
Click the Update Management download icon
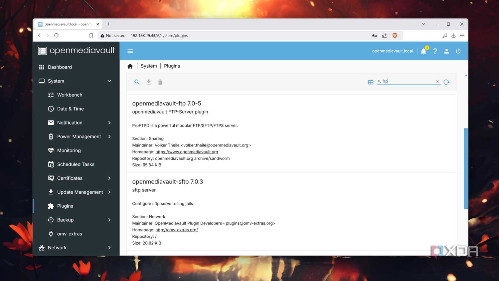click(x=51, y=192)
